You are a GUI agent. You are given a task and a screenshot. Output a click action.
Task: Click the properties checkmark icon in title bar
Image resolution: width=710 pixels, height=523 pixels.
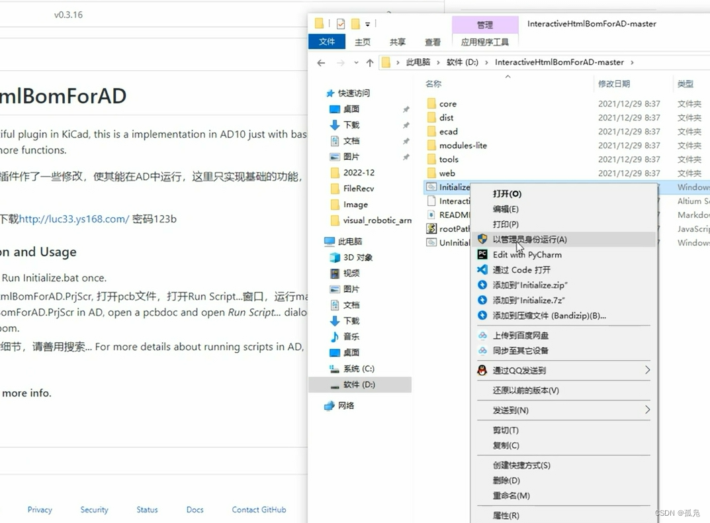341,24
